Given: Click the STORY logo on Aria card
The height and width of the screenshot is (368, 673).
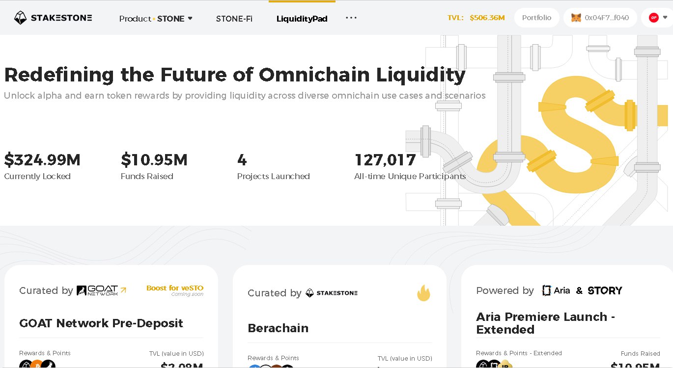Looking at the screenshot, I should point(605,290).
